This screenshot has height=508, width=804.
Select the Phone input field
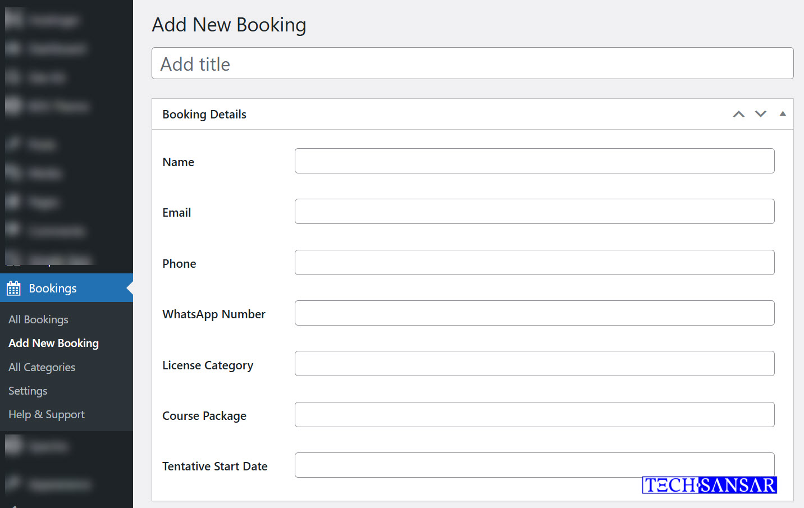coord(534,262)
